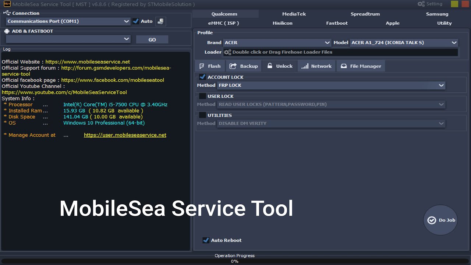Open the FRP LOCK method dropdown
Viewport: 471px width, 265px height.
[x=331, y=85]
